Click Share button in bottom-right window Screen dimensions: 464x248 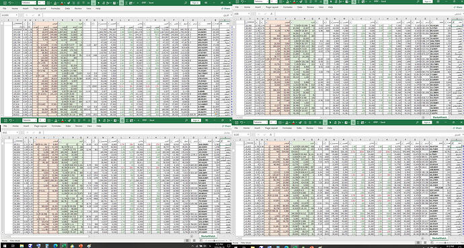click(457, 128)
